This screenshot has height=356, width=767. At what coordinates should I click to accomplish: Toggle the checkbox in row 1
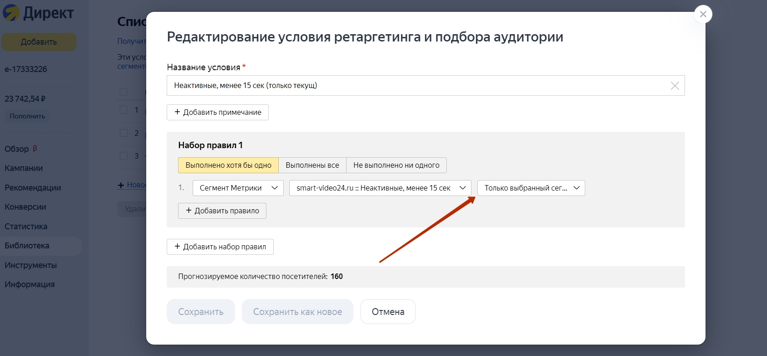click(123, 110)
